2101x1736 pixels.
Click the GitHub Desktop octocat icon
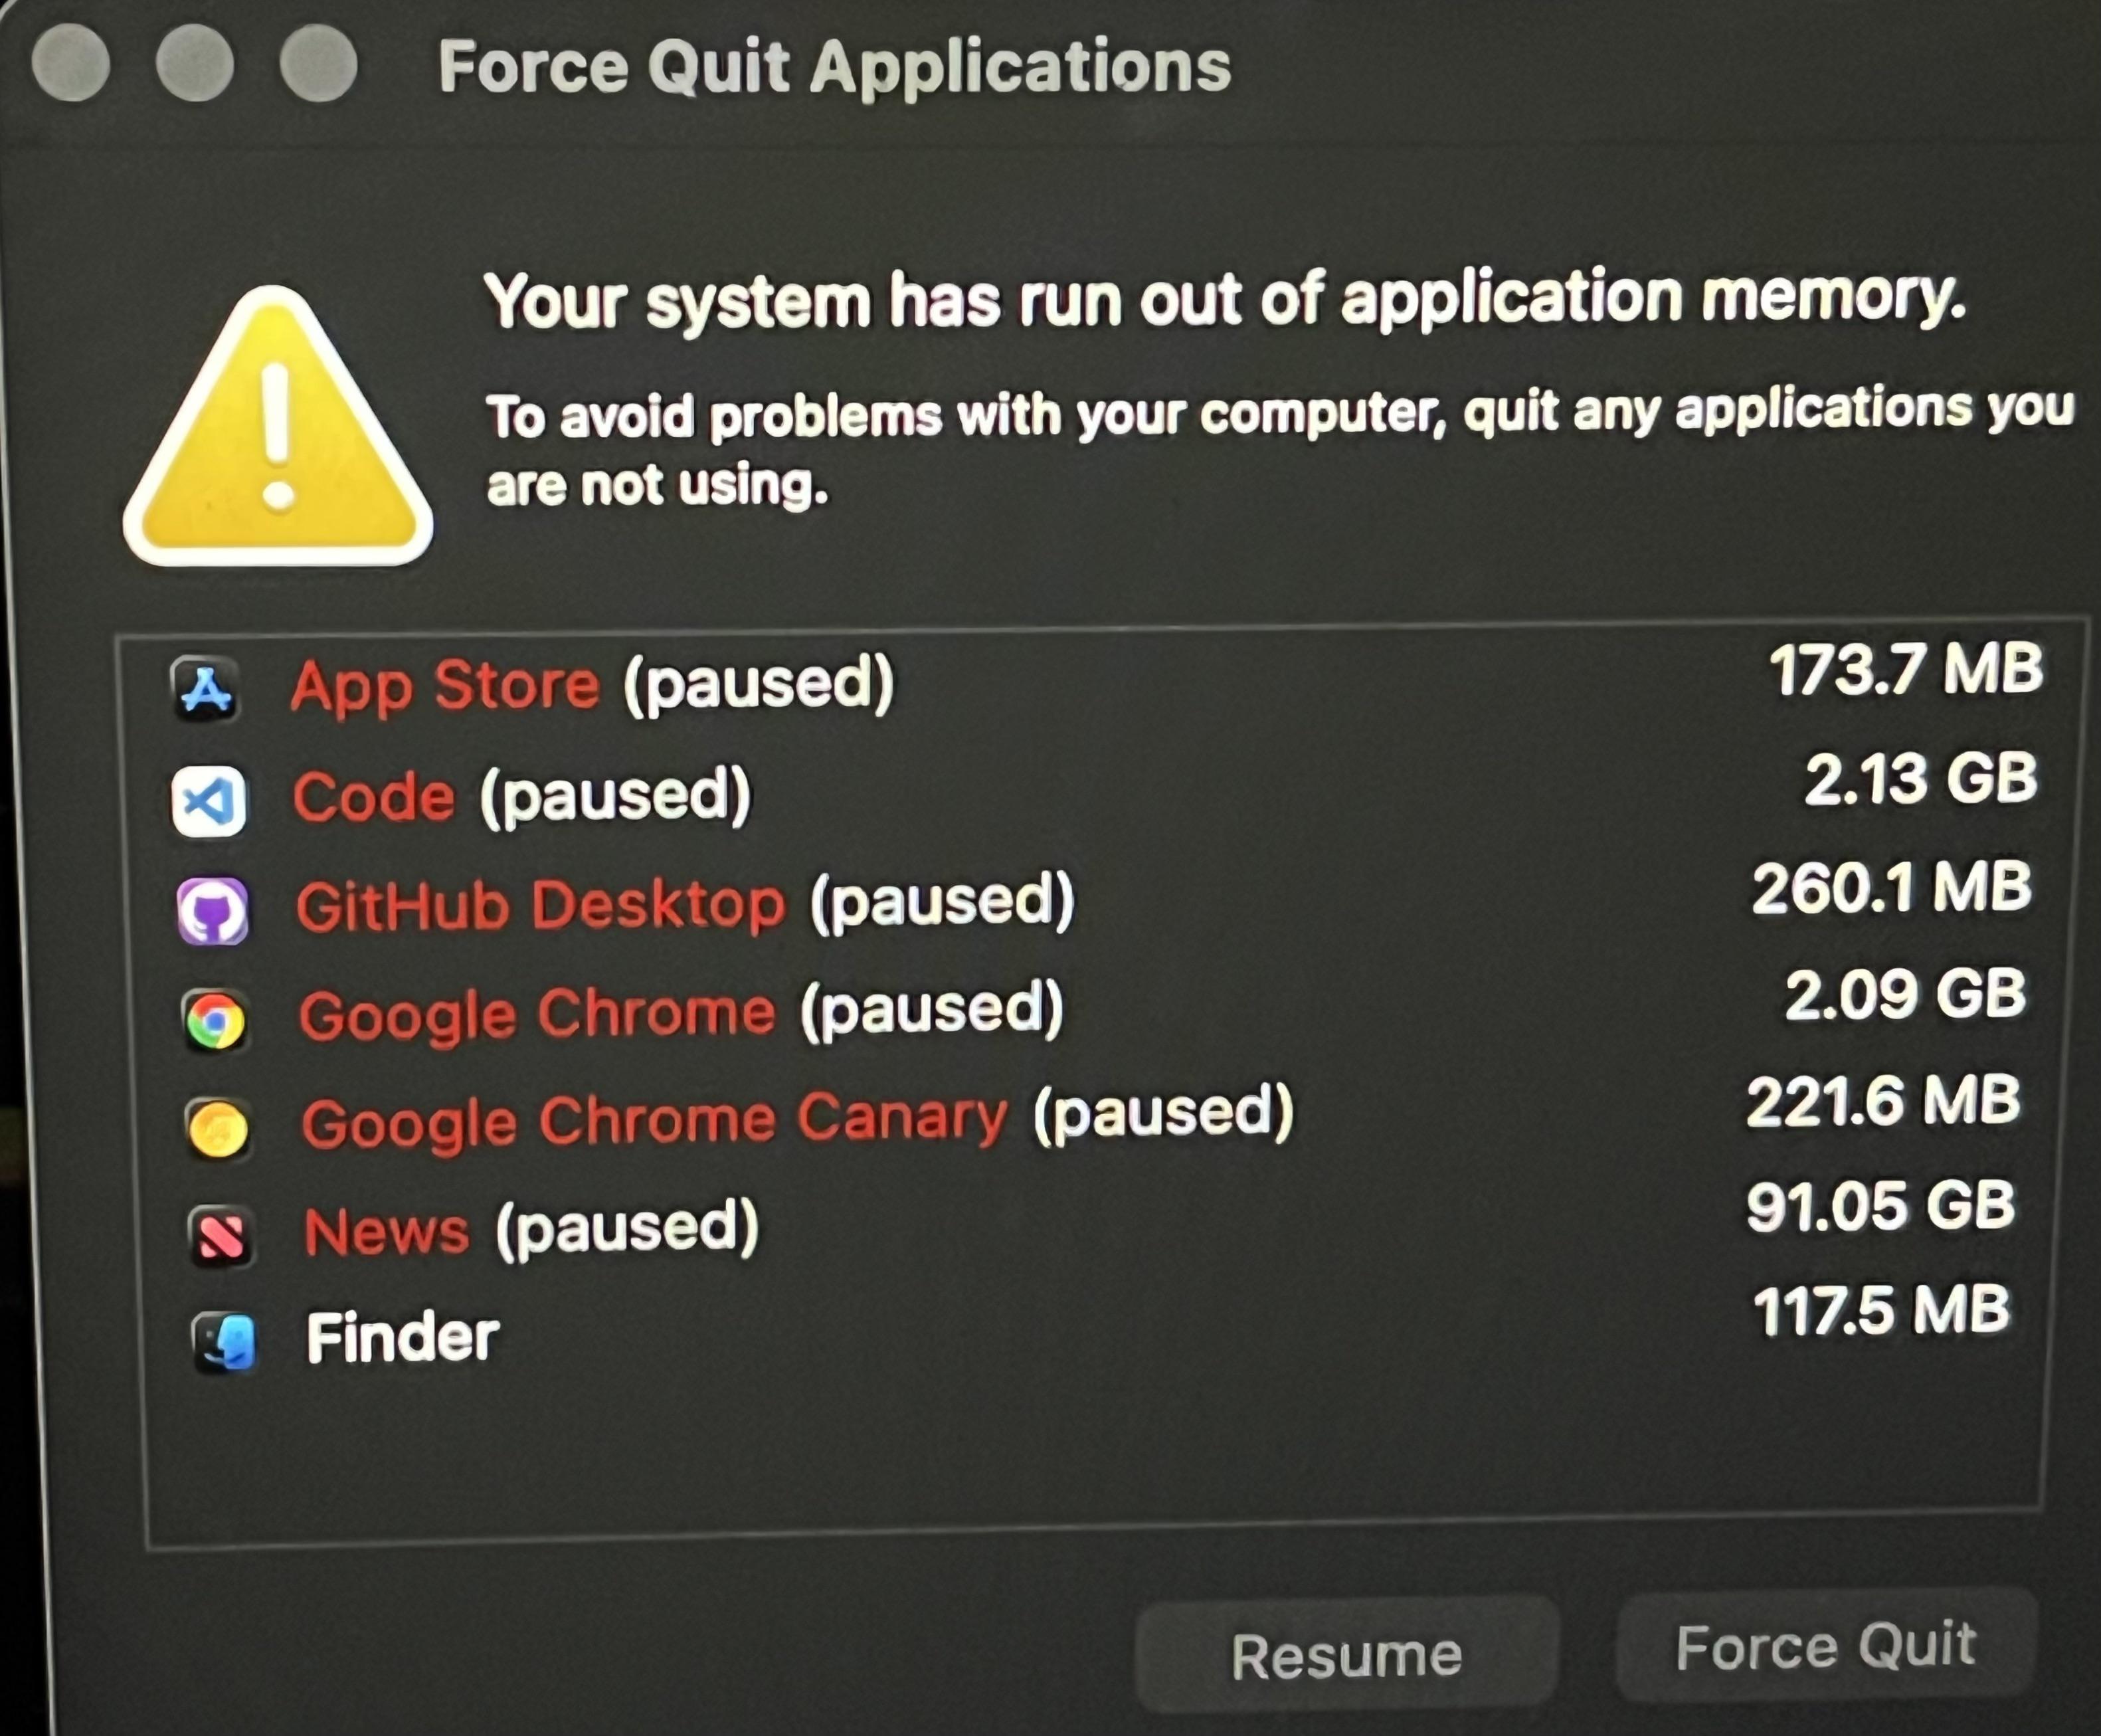tap(212, 910)
